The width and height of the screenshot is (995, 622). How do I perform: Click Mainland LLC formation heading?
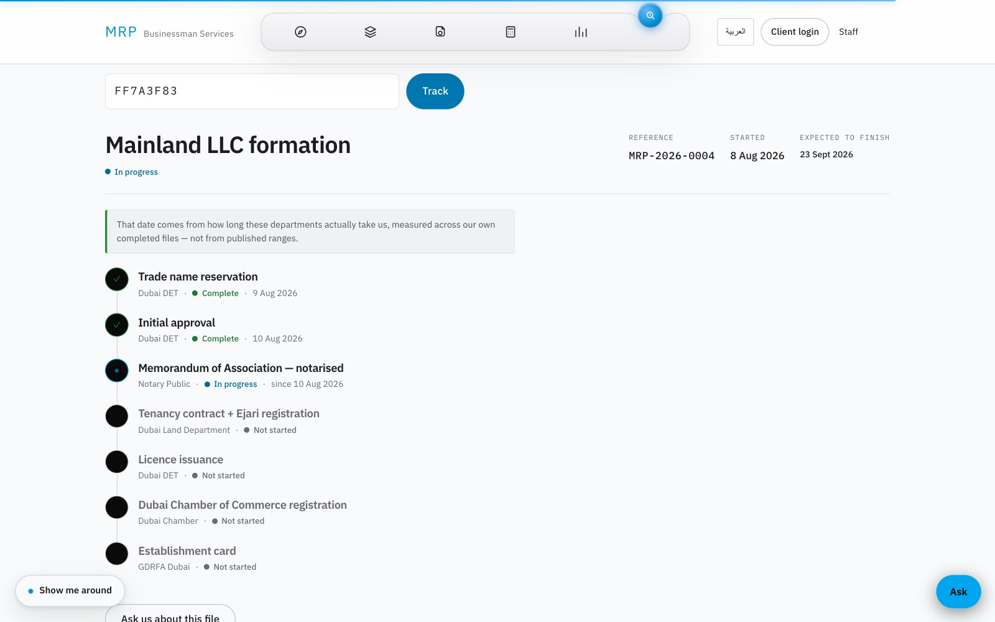[x=228, y=145]
